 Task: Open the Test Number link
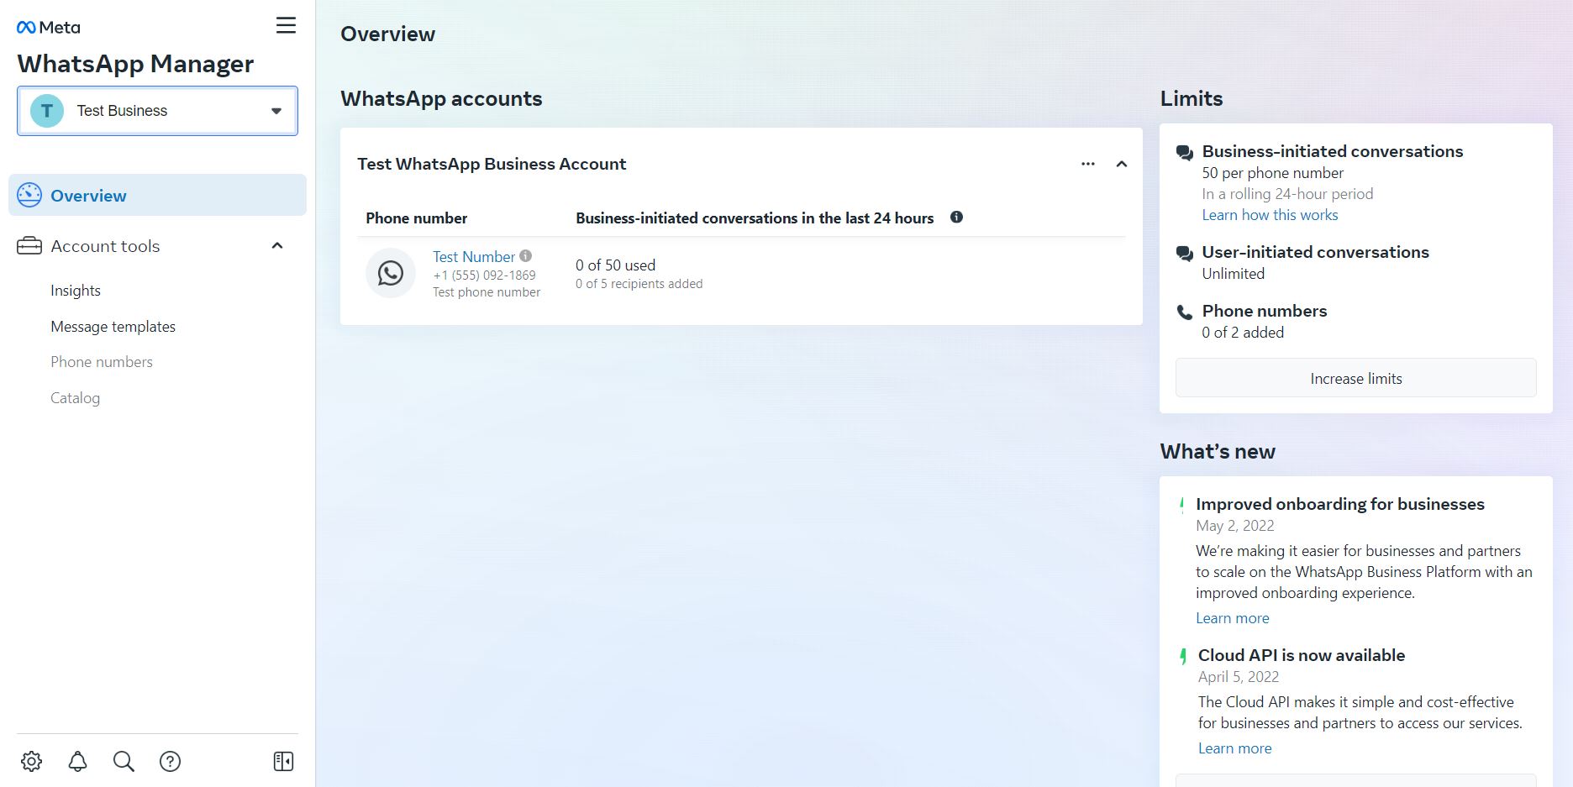pyautogui.click(x=474, y=257)
